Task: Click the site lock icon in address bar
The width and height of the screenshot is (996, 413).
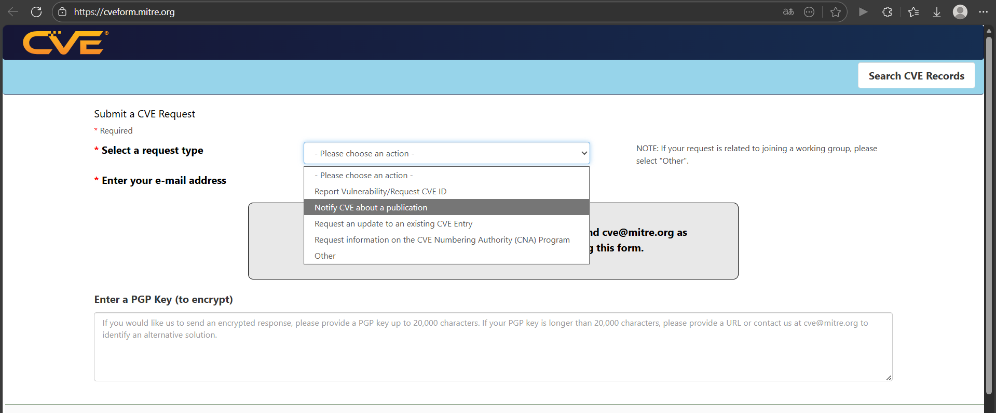Action: click(62, 12)
